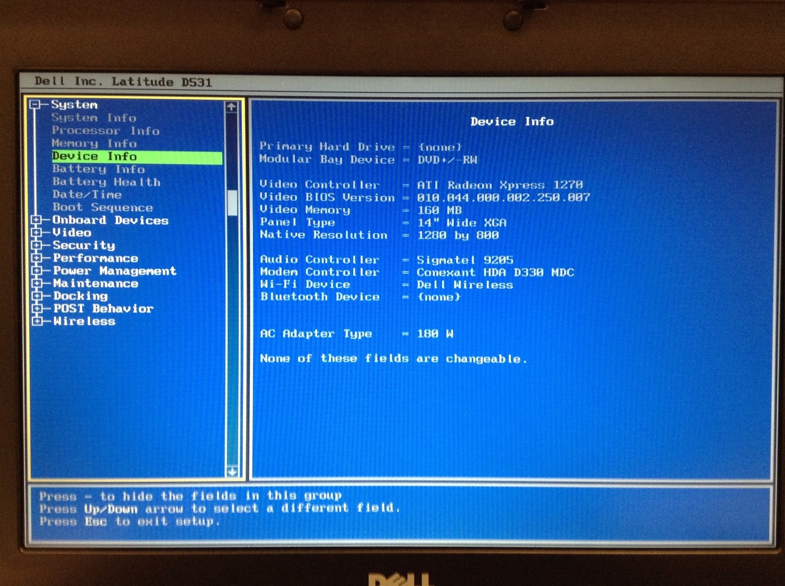This screenshot has width=785, height=586.
Task: Expand the Video group
Action: point(36,232)
